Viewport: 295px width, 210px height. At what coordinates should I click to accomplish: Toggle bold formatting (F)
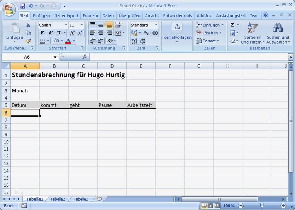pos(42,33)
